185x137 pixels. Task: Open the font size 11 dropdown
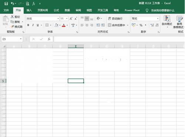(67, 18)
